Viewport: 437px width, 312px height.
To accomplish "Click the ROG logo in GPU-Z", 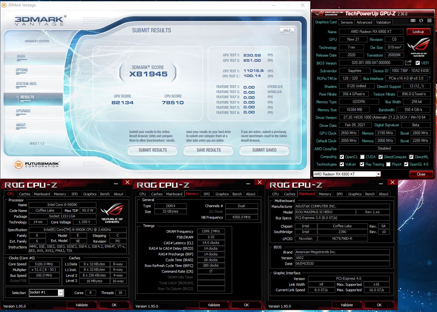I will click(419, 47).
